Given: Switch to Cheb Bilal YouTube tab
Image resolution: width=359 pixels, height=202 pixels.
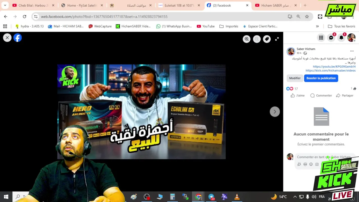Looking at the screenshot, I should tap(33, 5).
